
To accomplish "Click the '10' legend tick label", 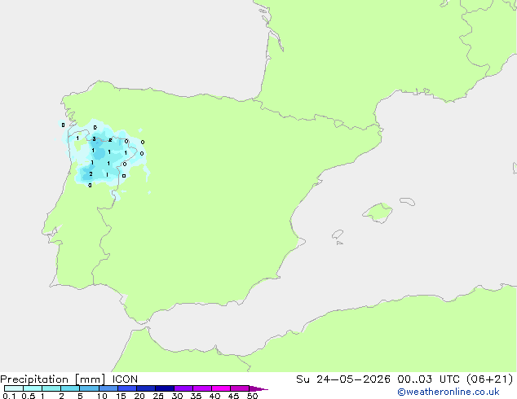I will (x=102, y=396).
